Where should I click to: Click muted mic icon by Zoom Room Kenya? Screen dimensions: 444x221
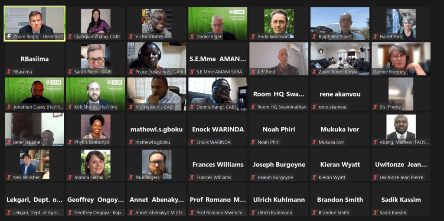(315, 72)
